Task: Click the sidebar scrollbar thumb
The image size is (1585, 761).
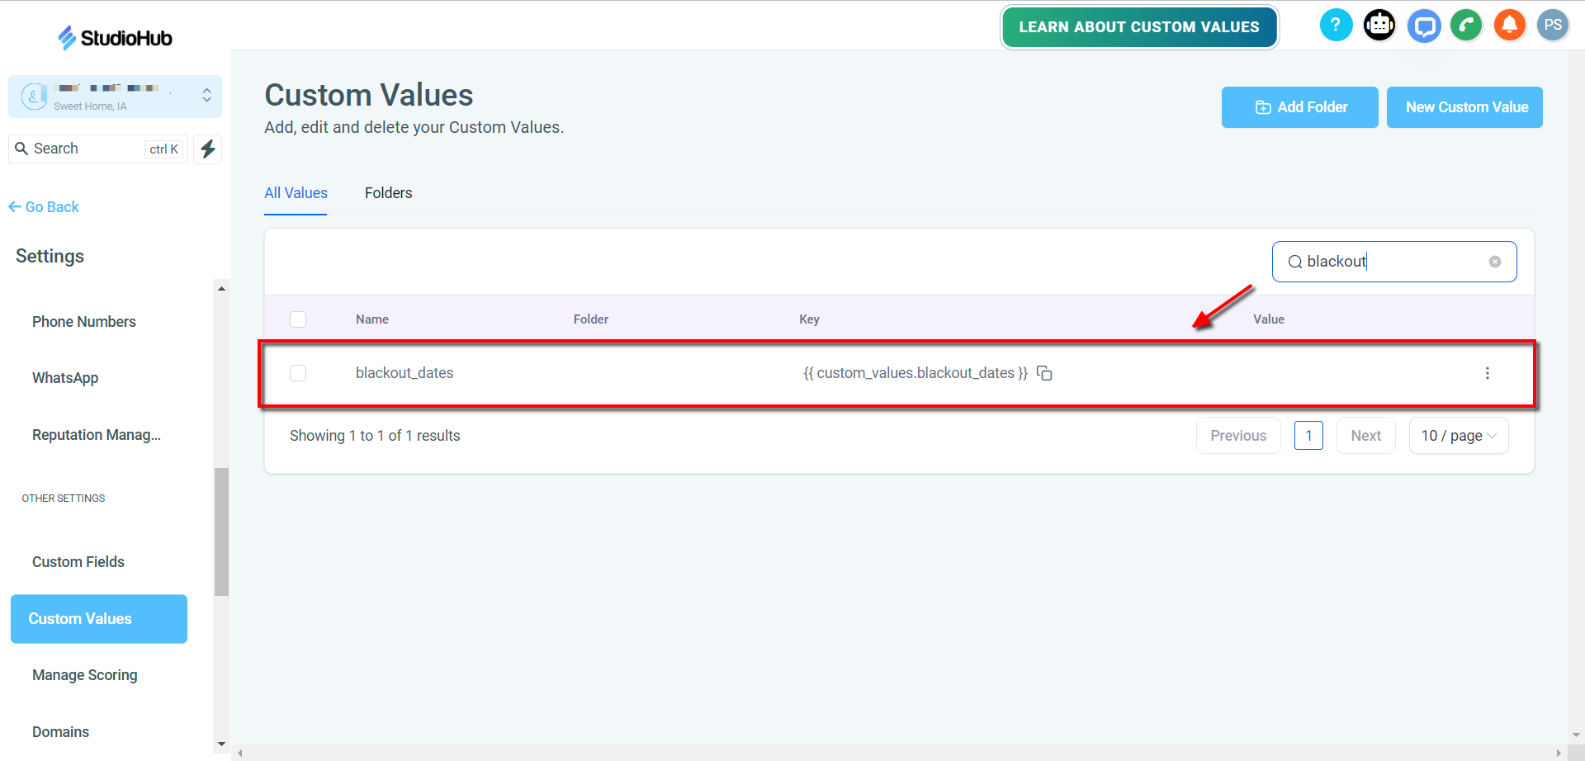Action: [221, 532]
